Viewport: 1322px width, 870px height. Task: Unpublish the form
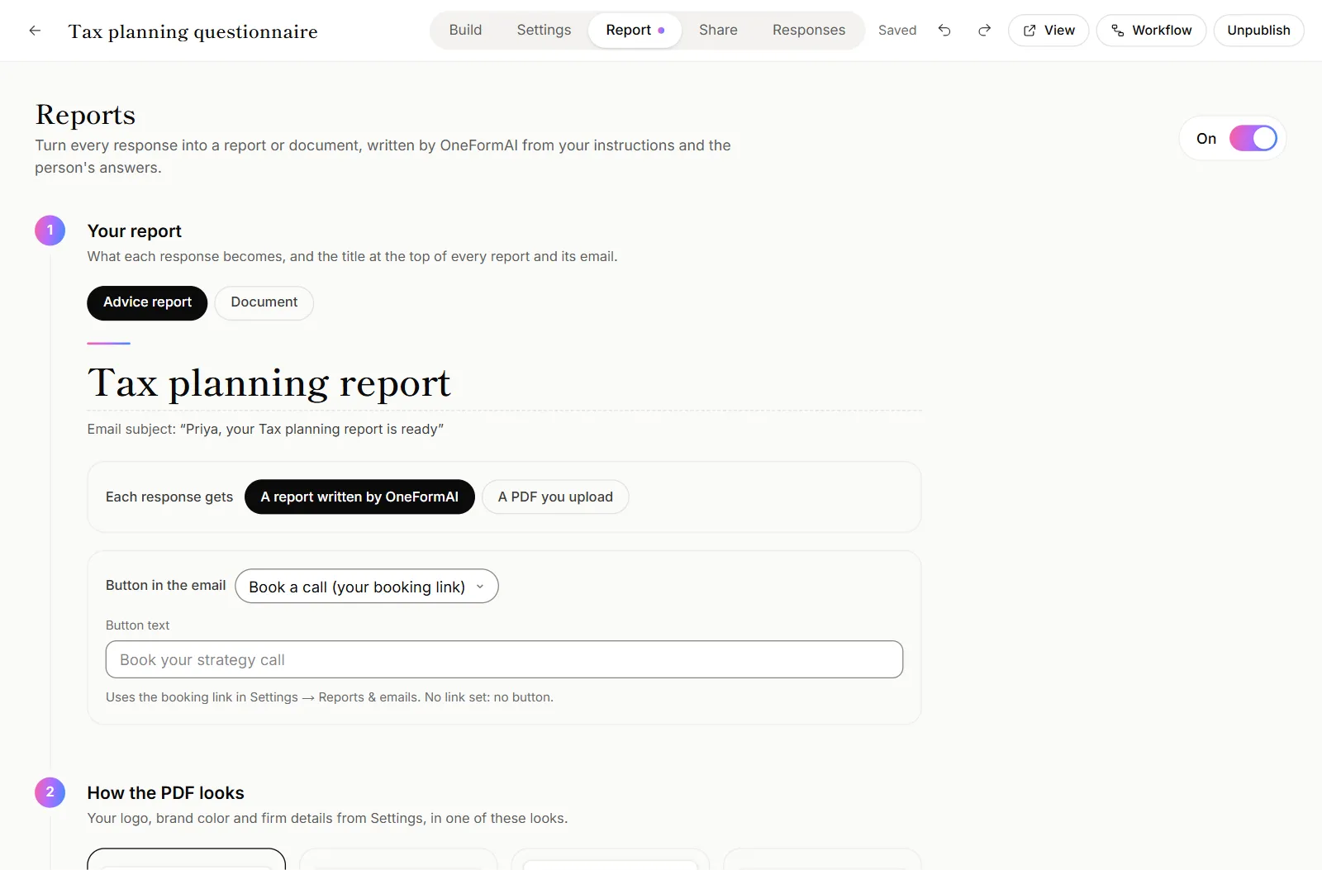pyautogui.click(x=1258, y=31)
